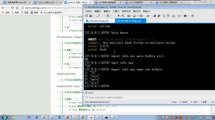The width and height of the screenshot is (215, 120).
Task: Click the script play icon in Xshell
Action: (179, 16)
